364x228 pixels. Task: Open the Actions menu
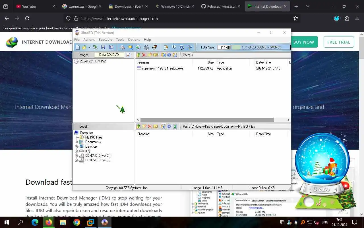click(x=89, y=40)
